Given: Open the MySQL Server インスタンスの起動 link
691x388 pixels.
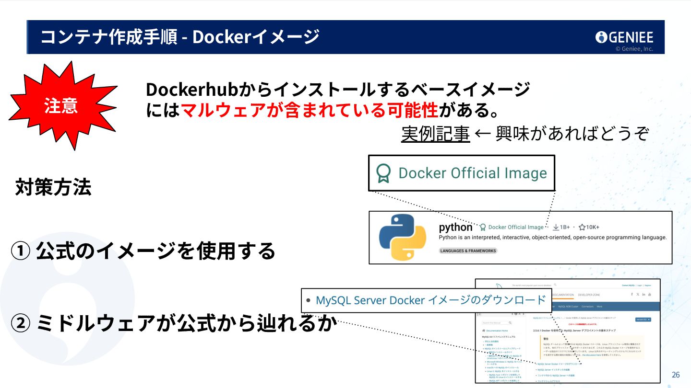Looking at the screenshot, I should click(x=554, y=370).
